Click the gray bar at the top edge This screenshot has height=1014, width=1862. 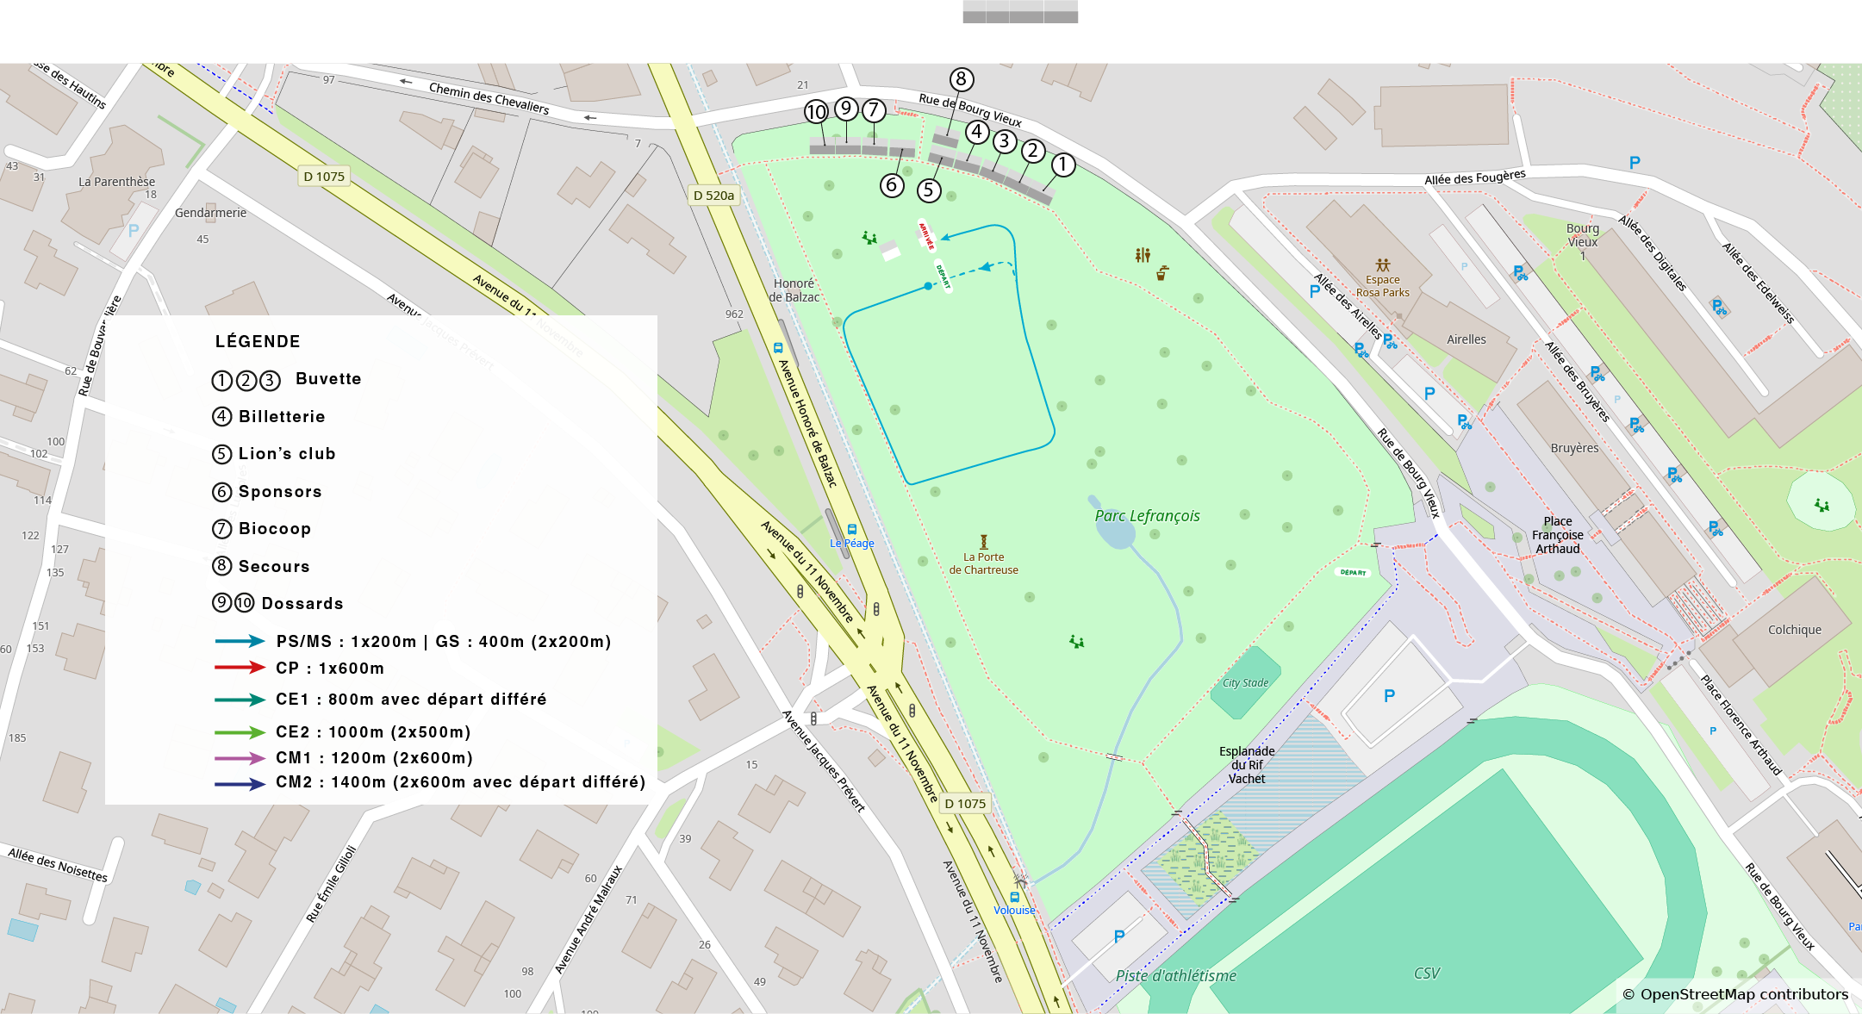(1020, 13)
